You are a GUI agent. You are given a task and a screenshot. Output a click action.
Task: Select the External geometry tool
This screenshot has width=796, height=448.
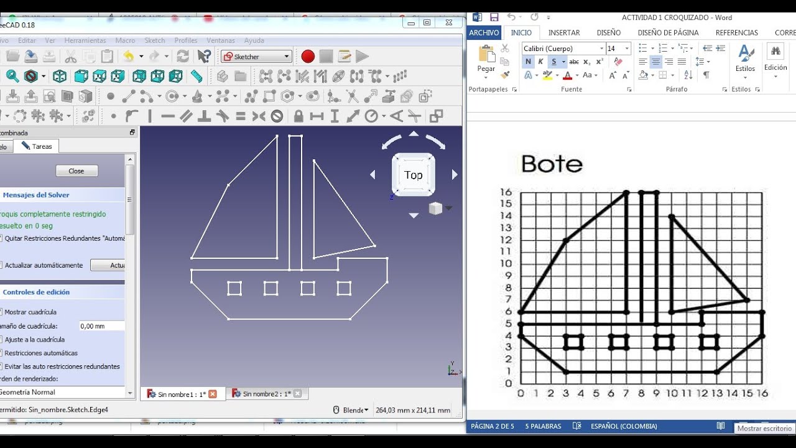(x=389, y=96)
